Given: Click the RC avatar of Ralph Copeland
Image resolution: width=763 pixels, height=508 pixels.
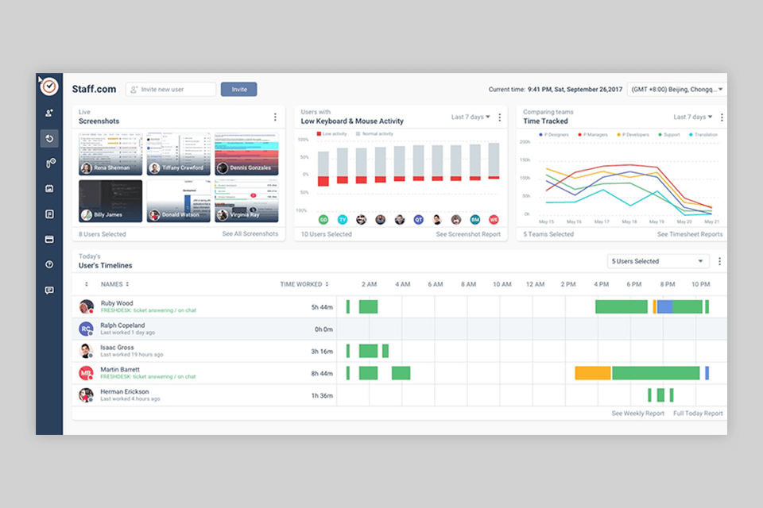Looking at the screenshot, I should pyautogui.click(x=86, y=329).
